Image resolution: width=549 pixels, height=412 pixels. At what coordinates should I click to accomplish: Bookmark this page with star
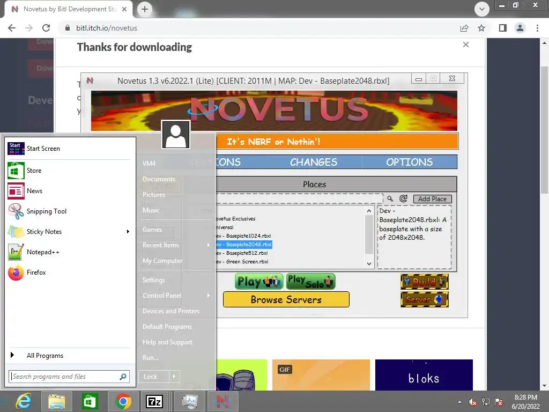point(481,28)
